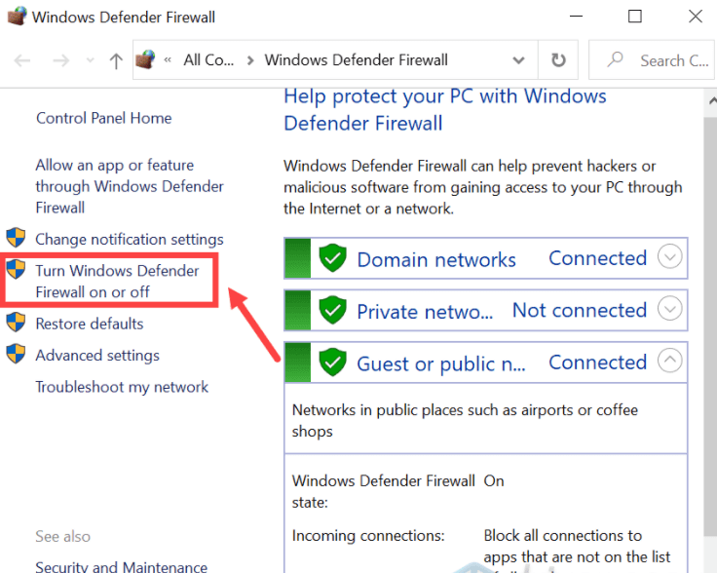The image size is (717, 573).
Task: Click the Control Panel search box
Action: pos(662,60)
